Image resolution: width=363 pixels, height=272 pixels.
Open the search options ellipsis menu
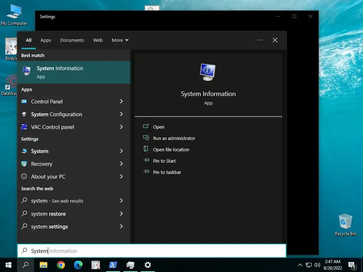coord(260,40)
